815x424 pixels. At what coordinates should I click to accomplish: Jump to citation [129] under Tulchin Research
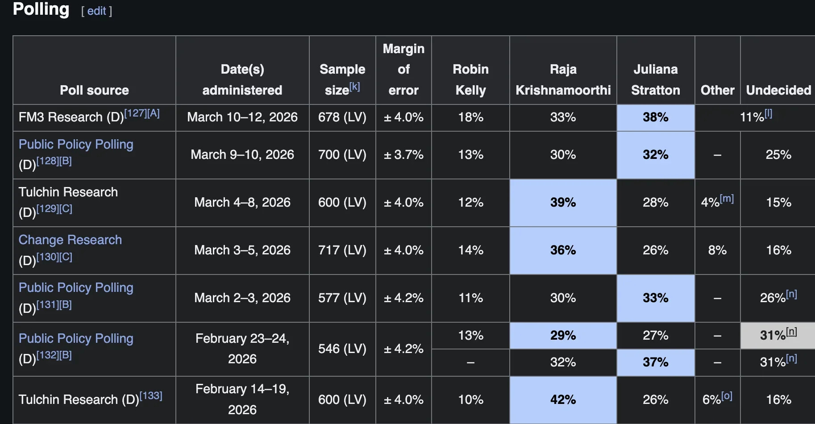point(47,208)
